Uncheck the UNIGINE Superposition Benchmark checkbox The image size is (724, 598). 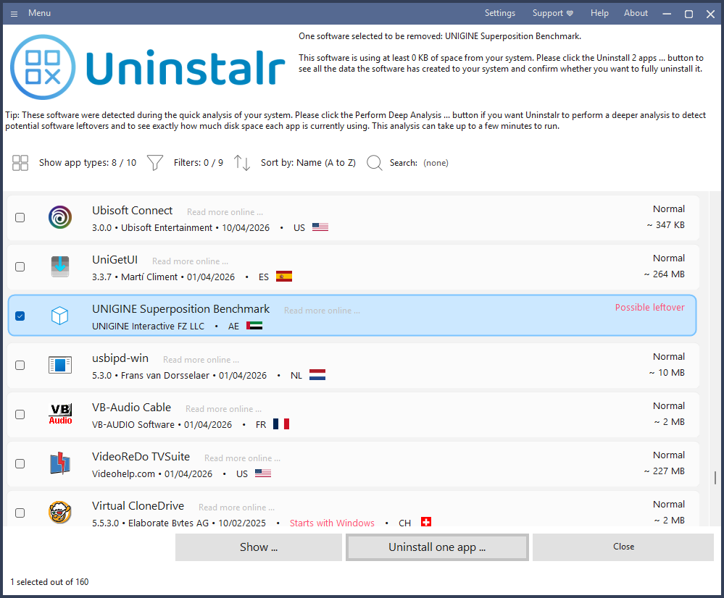(20, 316)
